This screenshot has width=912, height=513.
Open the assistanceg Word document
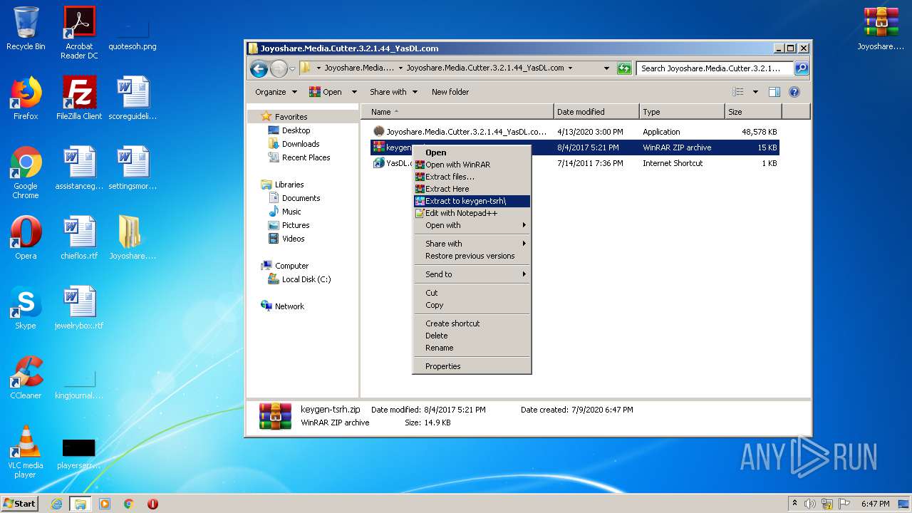coord(79,169)
